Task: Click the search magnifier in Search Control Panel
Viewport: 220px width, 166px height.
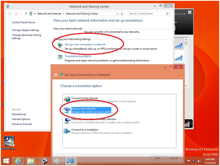Action: click(x=167, y=13)
